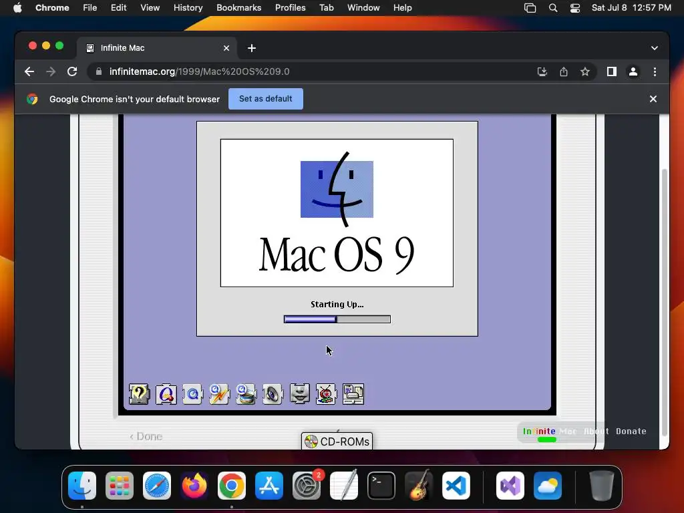Toggle the Chrome side panel
The width and height of the screenshot is (684, 513).
point(612,71)
